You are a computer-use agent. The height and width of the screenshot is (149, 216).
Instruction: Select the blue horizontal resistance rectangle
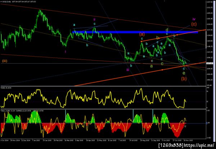click(135, 32)
